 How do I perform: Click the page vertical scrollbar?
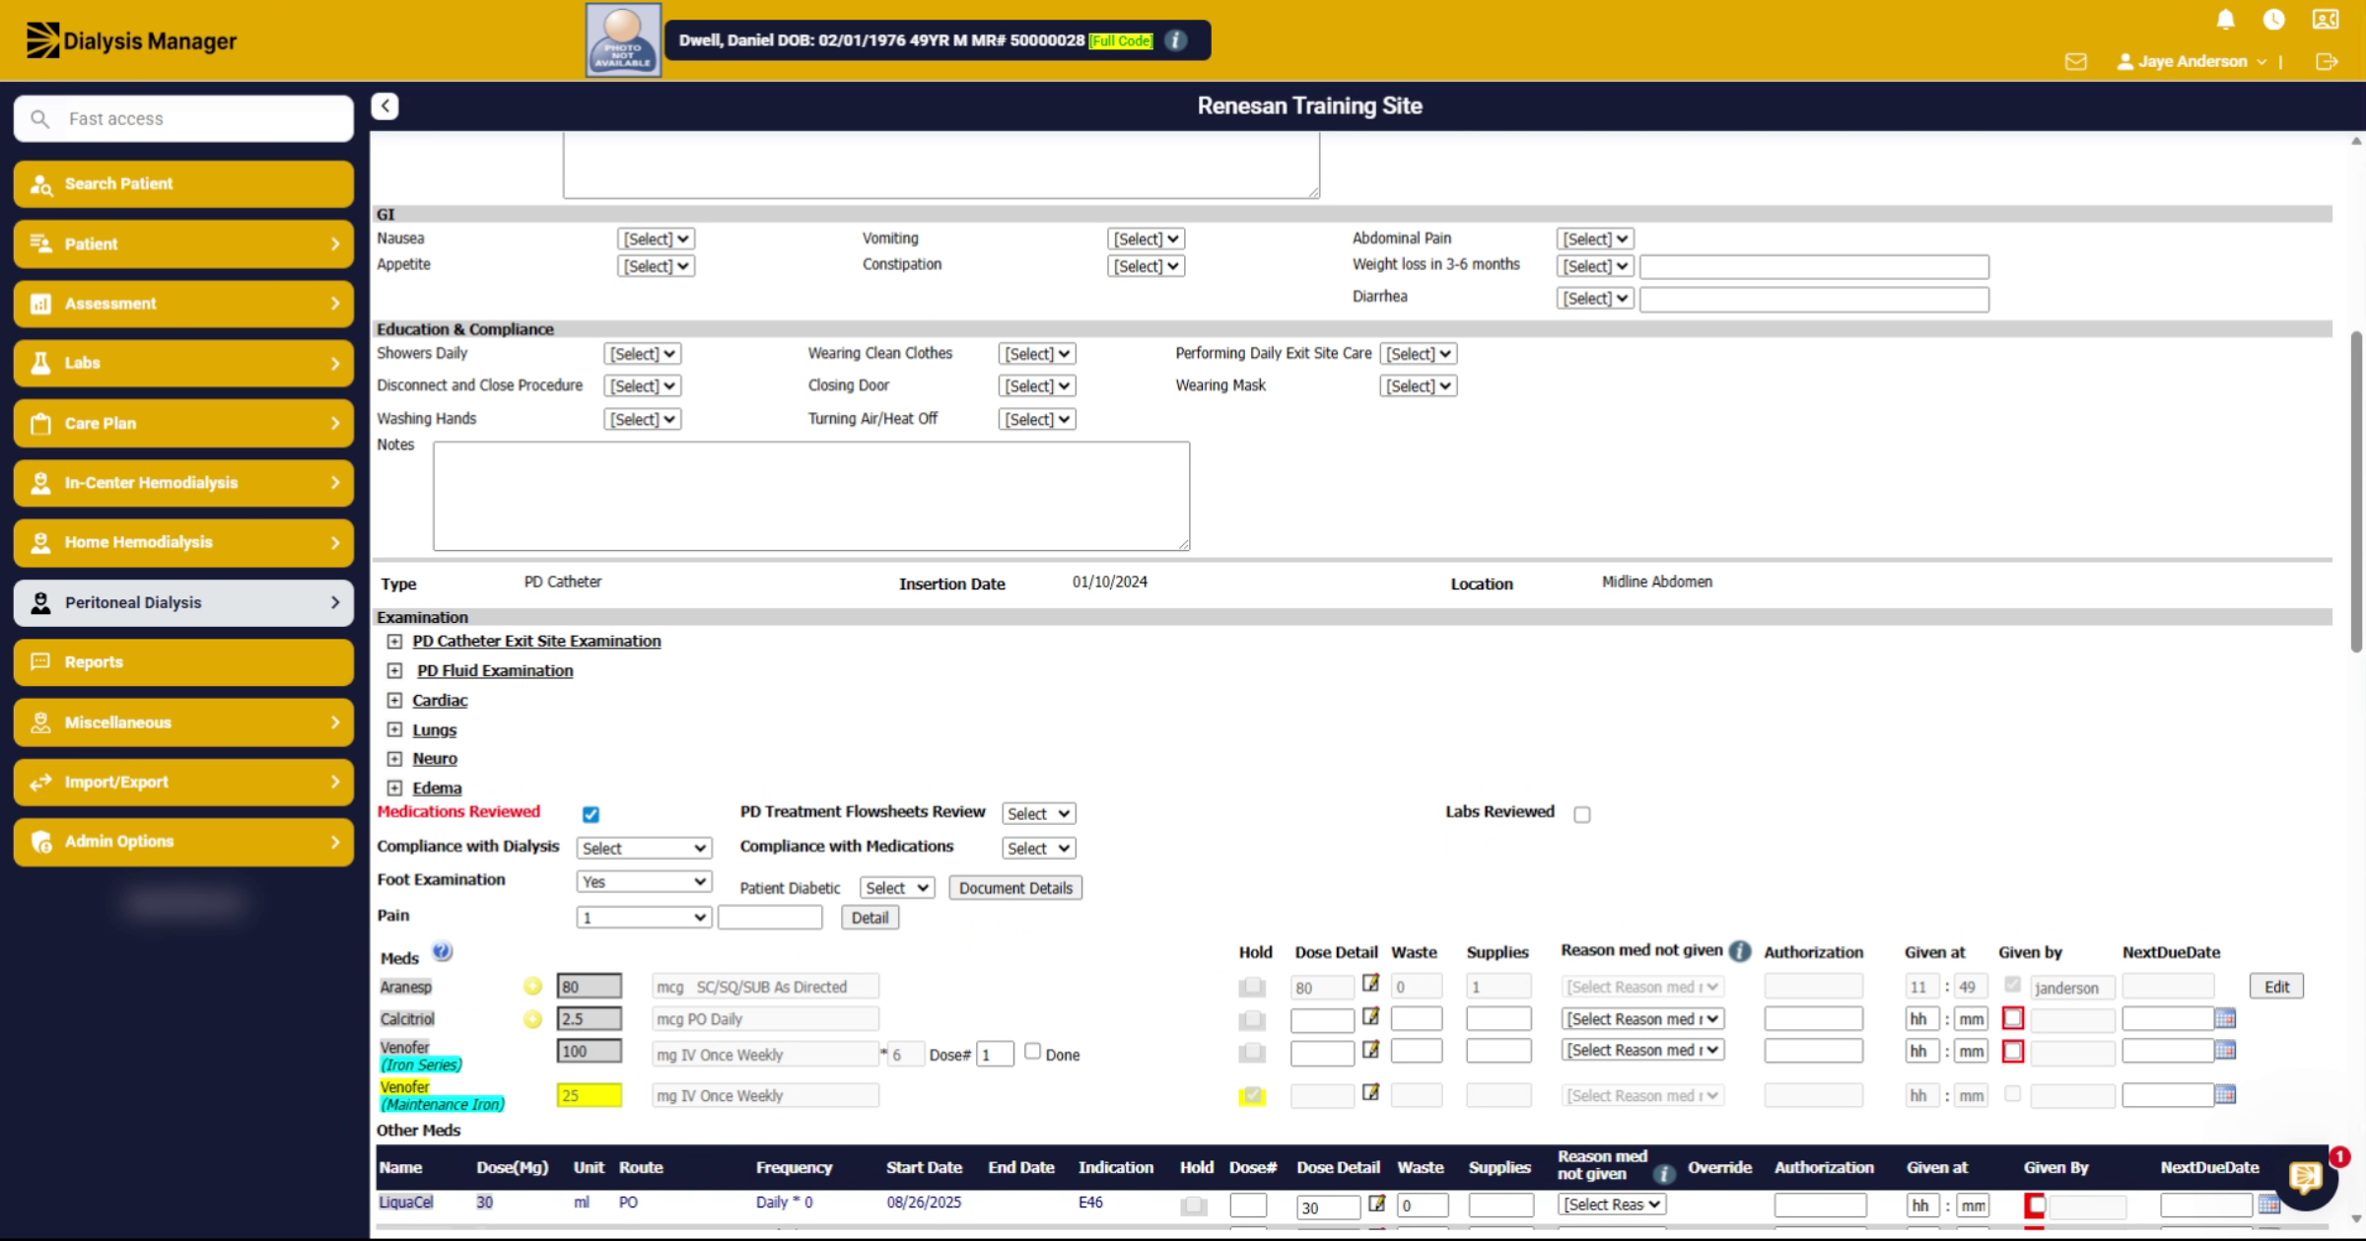[x=2356, y=491]
